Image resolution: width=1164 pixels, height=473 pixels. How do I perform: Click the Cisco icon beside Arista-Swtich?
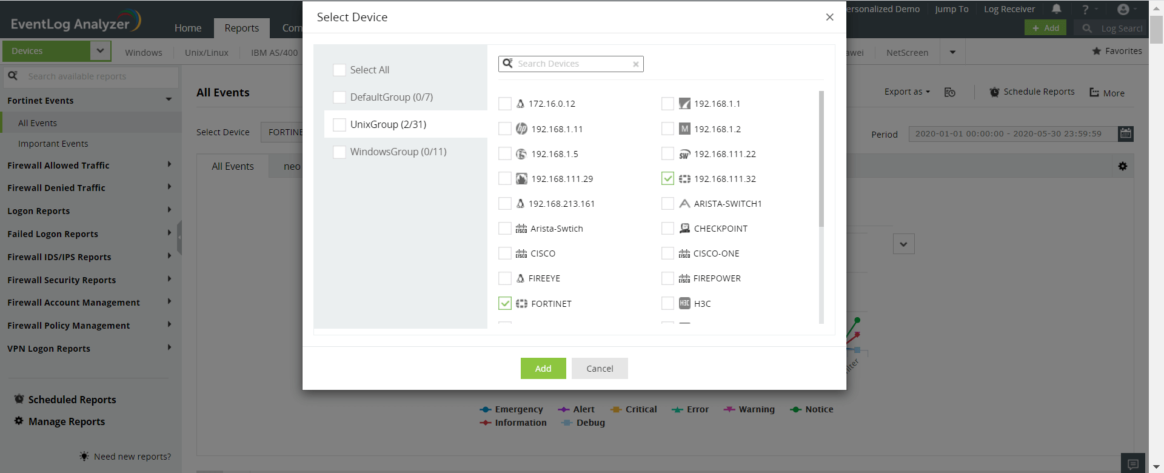point(521,229)
